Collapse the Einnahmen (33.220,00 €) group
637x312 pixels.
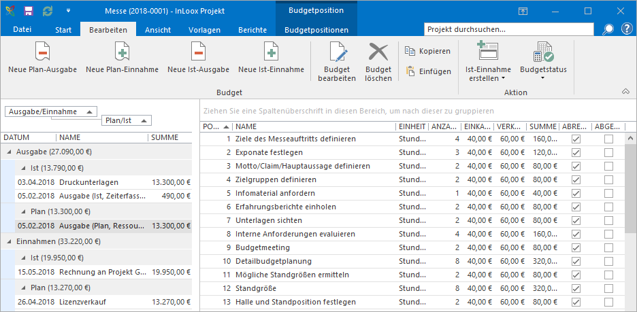tap(10, 241)
